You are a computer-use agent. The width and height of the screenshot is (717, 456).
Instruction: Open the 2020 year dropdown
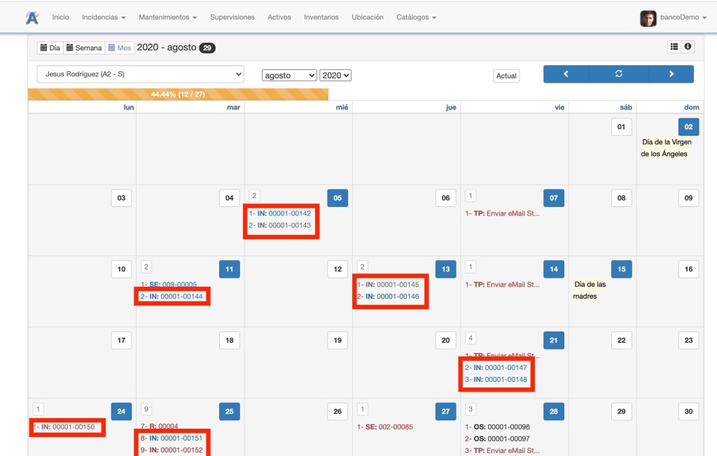tap(335, 76)
